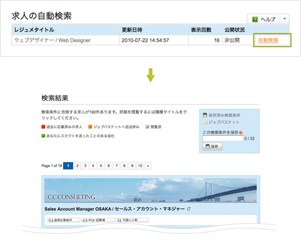This screenshot has height=242, width=301.
Task: Open the ヘルプ button
Action: click(x=263, y=19)
